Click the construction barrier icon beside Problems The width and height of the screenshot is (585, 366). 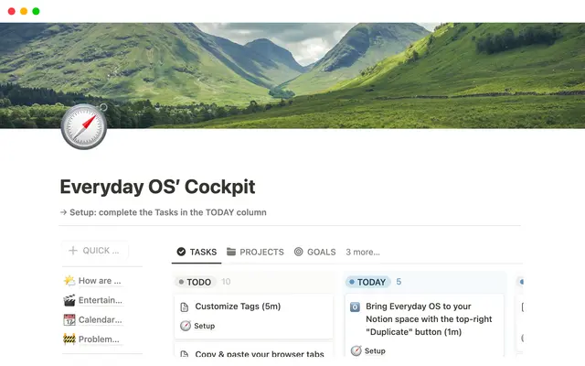[x=69, y=339]
